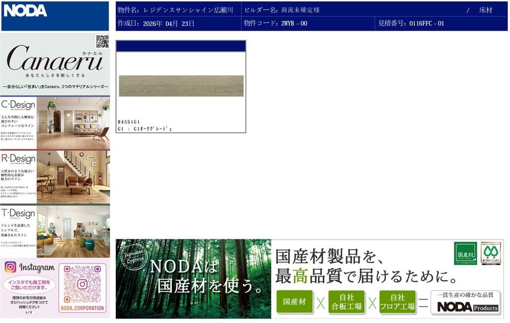Click the oak greige flooring color swatch

[181, 86]
